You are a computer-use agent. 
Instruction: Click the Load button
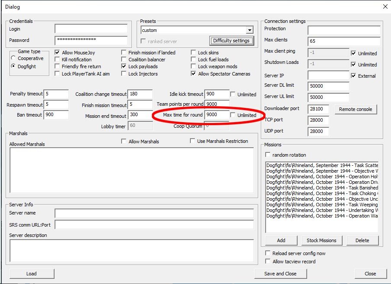(32, 274)
